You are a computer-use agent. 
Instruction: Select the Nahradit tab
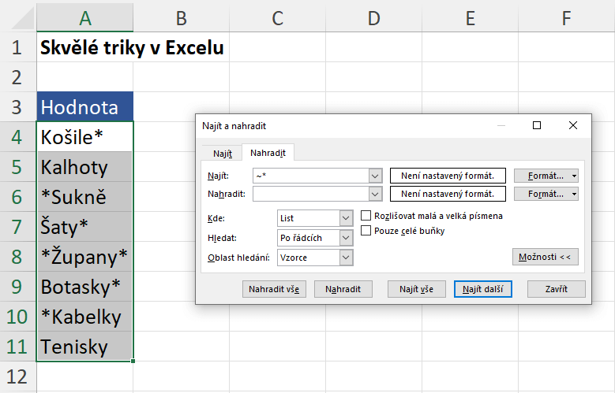click(268, 154)
